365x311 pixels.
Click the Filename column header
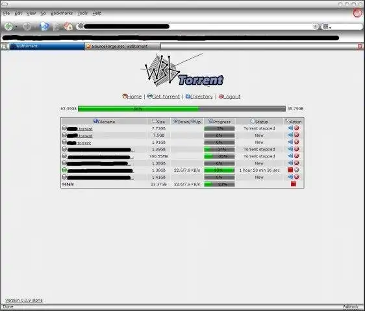[x=104, y=121]
